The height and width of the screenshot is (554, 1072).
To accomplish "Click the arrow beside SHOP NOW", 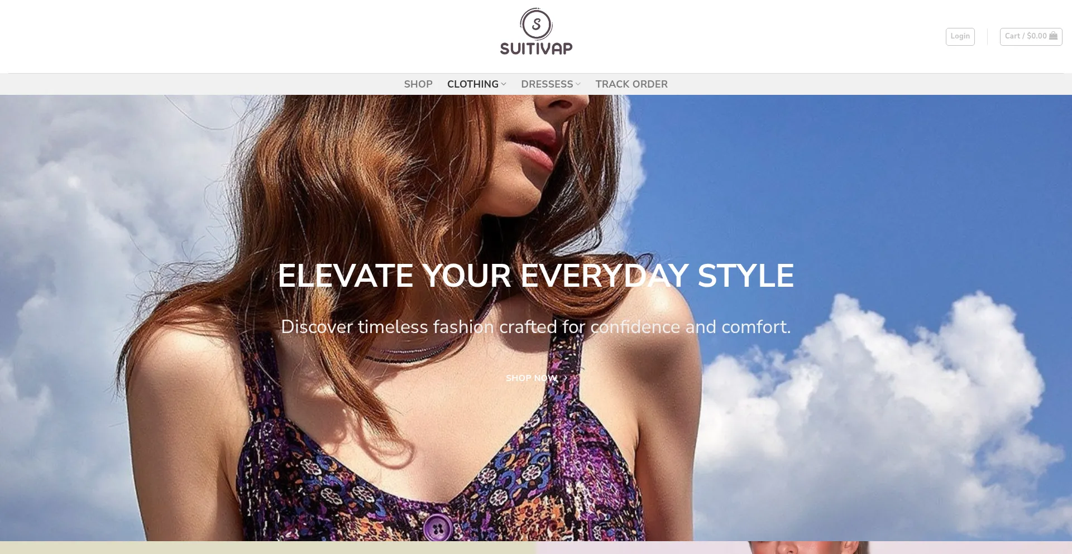I will tap(565, 378).
